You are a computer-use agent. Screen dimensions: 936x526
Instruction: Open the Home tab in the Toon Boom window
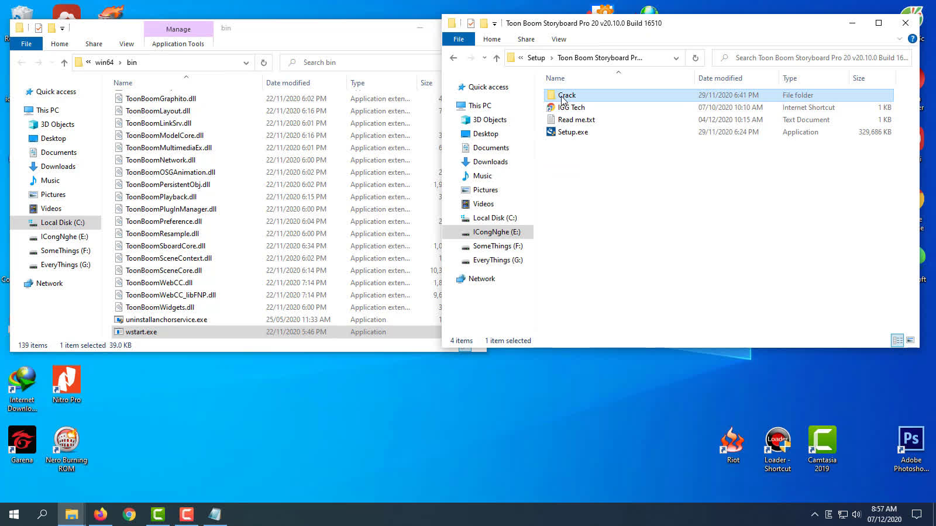tap(491, 39)
